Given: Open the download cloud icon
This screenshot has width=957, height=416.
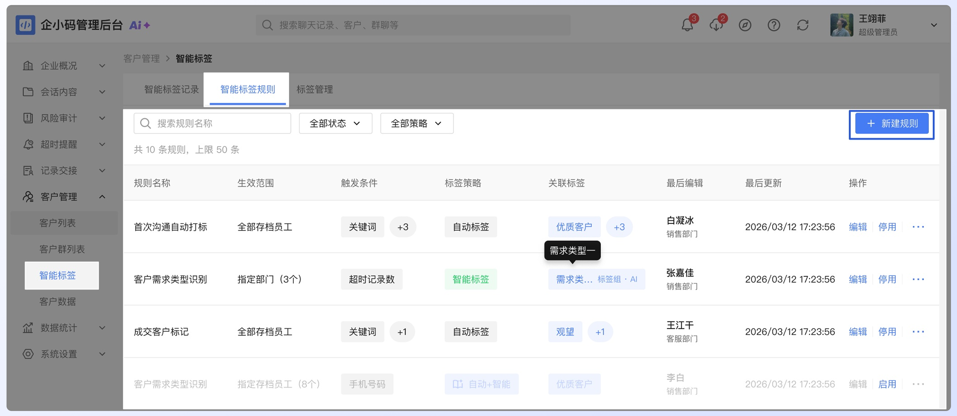Looking at the screenshot, I should (x=716, y=25).
